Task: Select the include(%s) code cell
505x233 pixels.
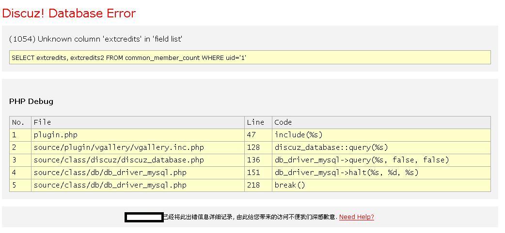Action: (x=381, y=135)
